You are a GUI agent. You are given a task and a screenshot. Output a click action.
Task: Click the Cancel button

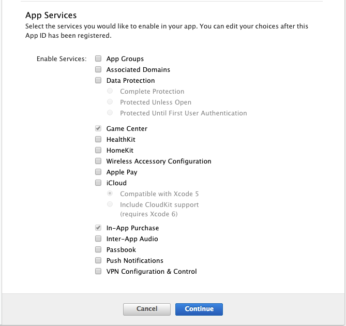click(x=147, y=309)
